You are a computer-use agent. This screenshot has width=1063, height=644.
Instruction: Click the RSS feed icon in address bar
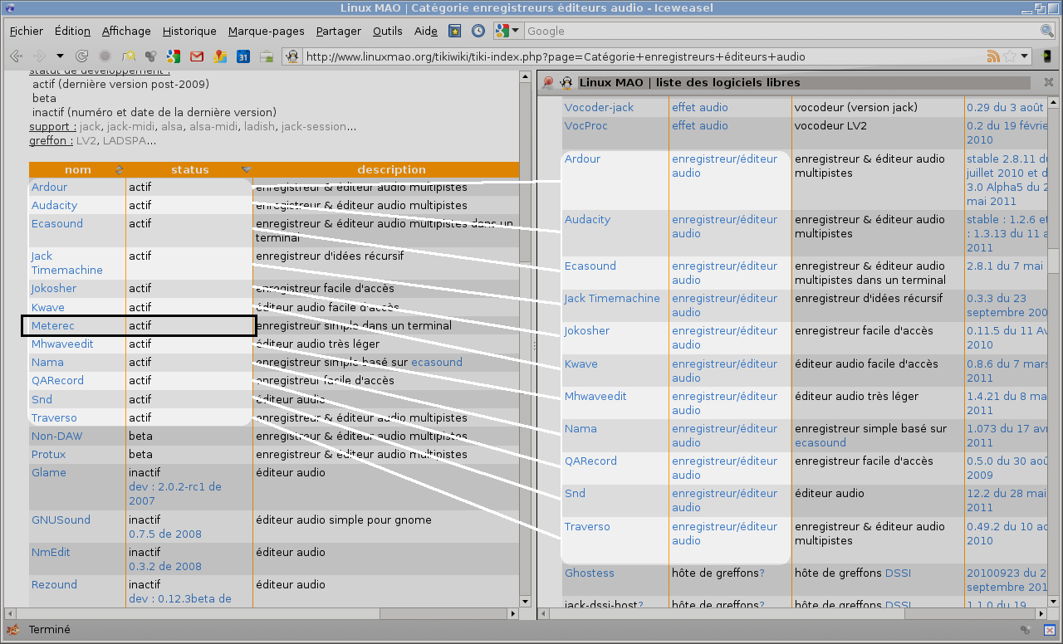(992, 56)
